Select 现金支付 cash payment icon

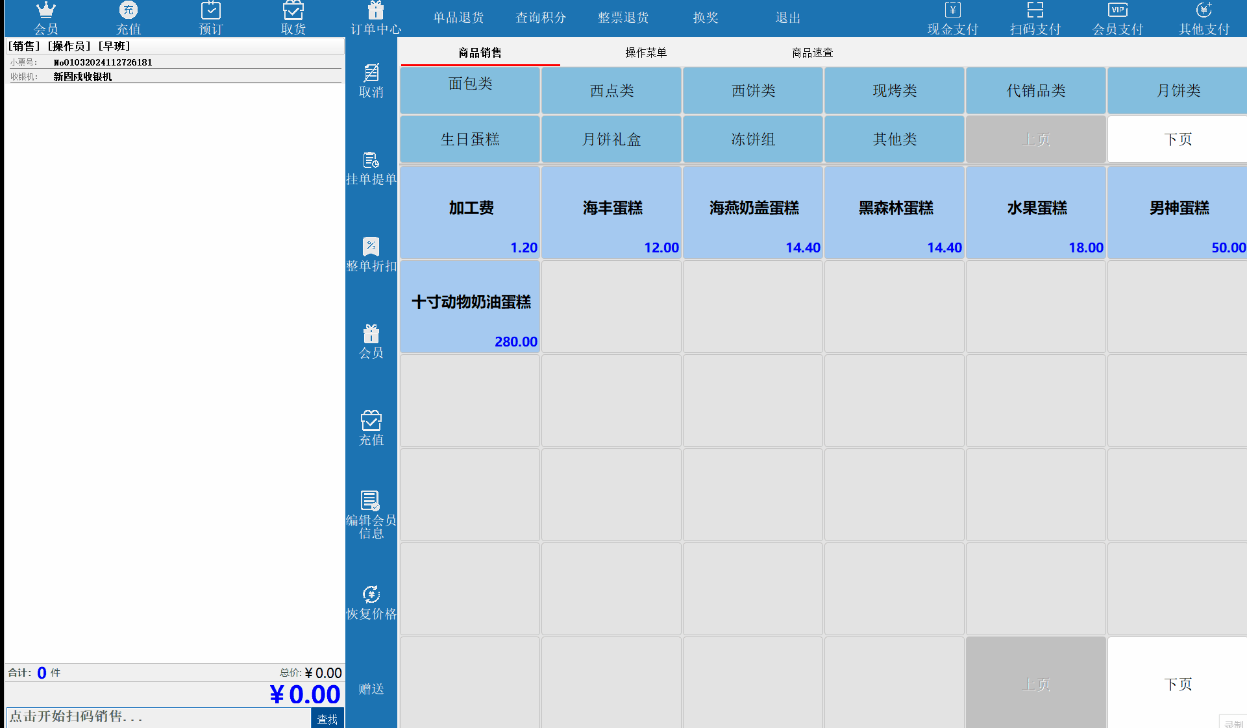point(952,11)
